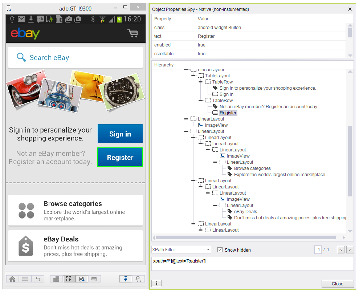Collapse the first TableRow node
Viewport: 359px width, 293px height.
point(201,82)
